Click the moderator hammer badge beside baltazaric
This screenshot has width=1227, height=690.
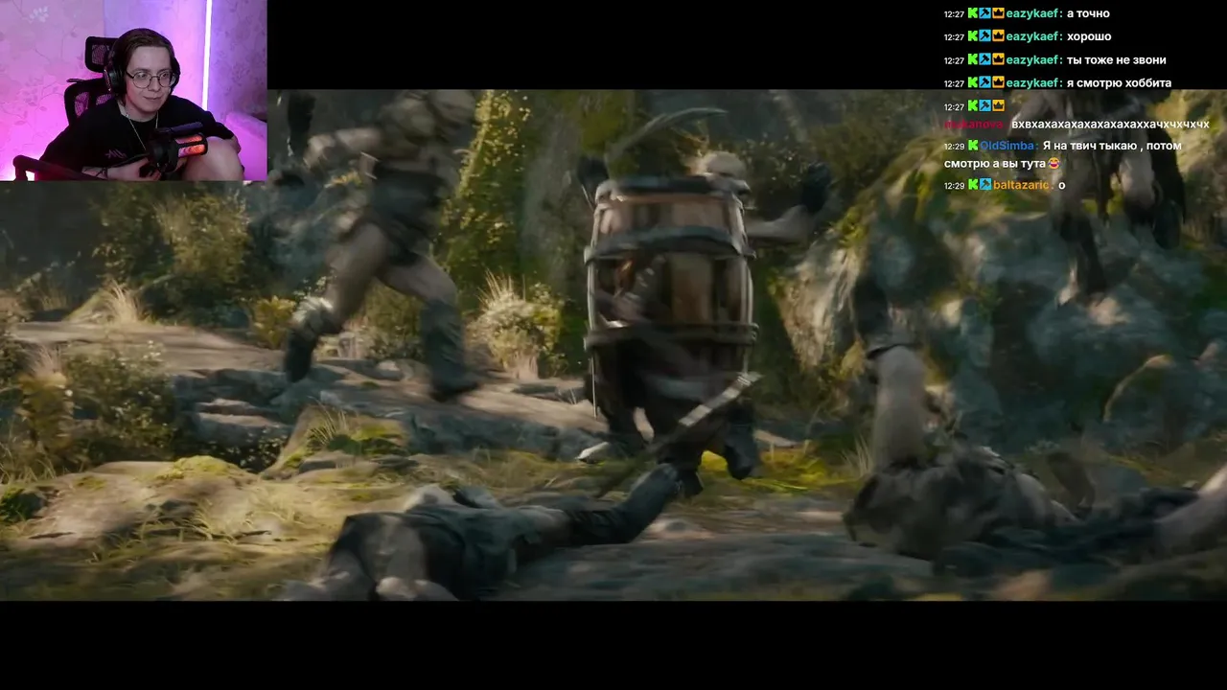pos(985,185)
